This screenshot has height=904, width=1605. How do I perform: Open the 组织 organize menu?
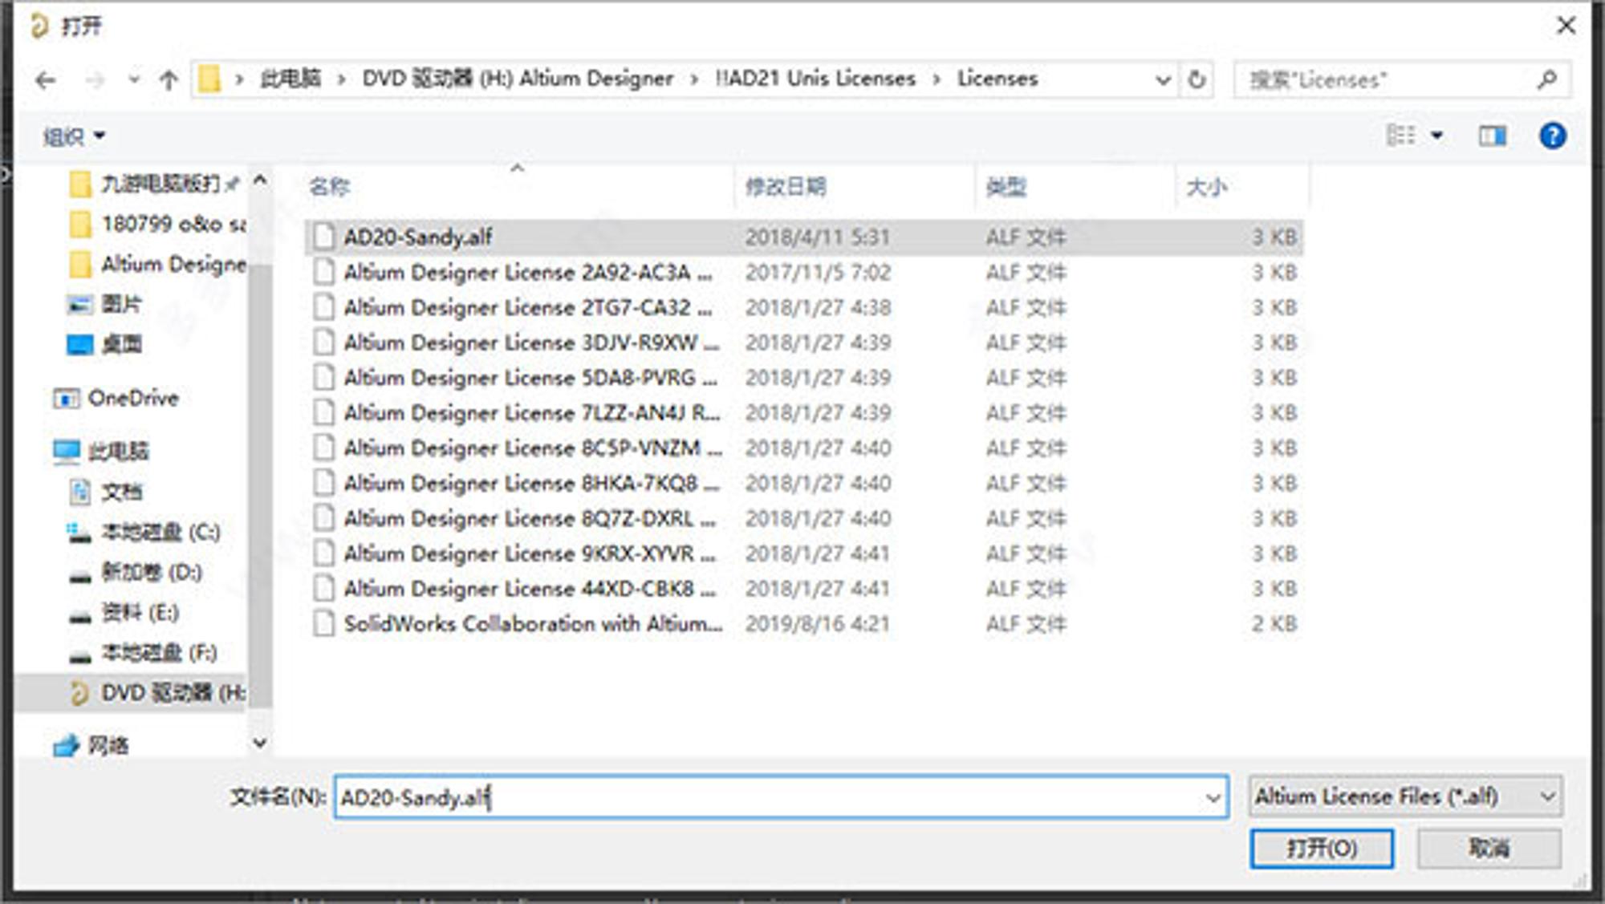coord(74,136)
